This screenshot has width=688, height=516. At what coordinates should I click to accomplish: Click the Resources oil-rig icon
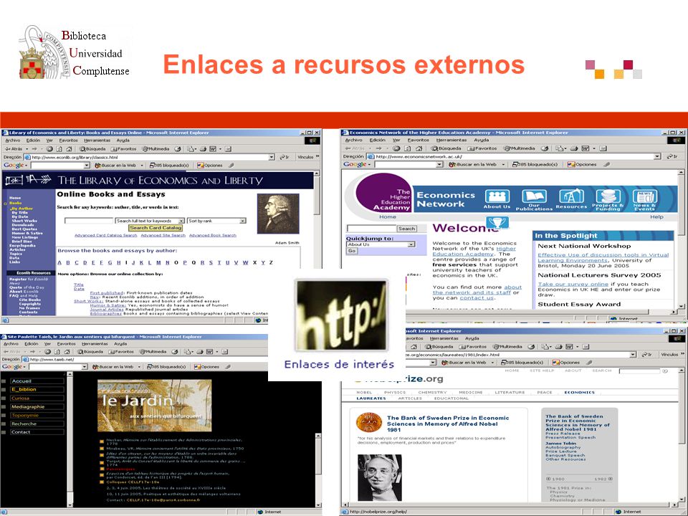(x=571, y=196)
